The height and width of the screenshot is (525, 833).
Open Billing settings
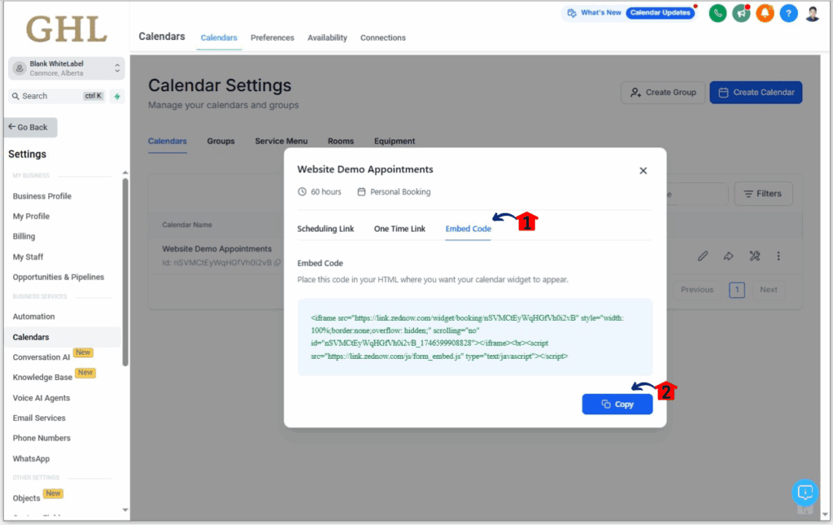[x=24, y=237]
